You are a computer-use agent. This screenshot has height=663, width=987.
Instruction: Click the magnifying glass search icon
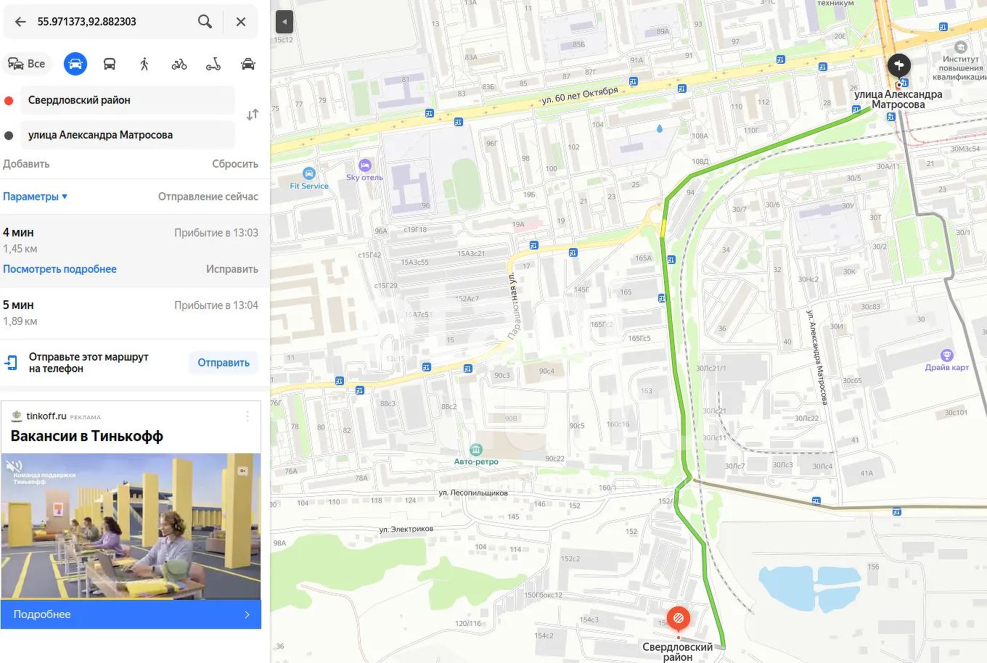click(205, 22)
